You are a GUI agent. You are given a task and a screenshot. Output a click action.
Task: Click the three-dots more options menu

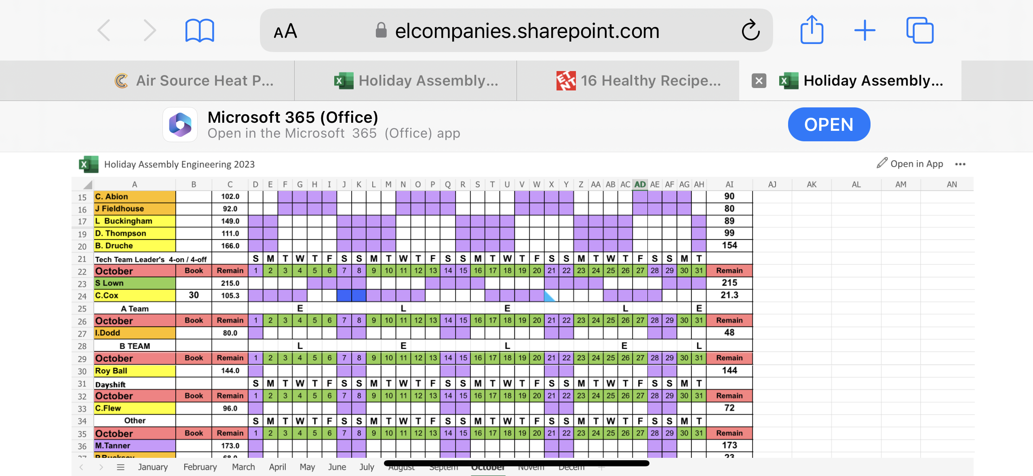coord(960,164)
